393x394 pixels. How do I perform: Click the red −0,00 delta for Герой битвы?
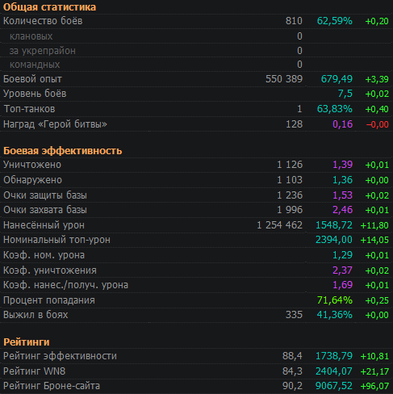click(x=378, y=124)
